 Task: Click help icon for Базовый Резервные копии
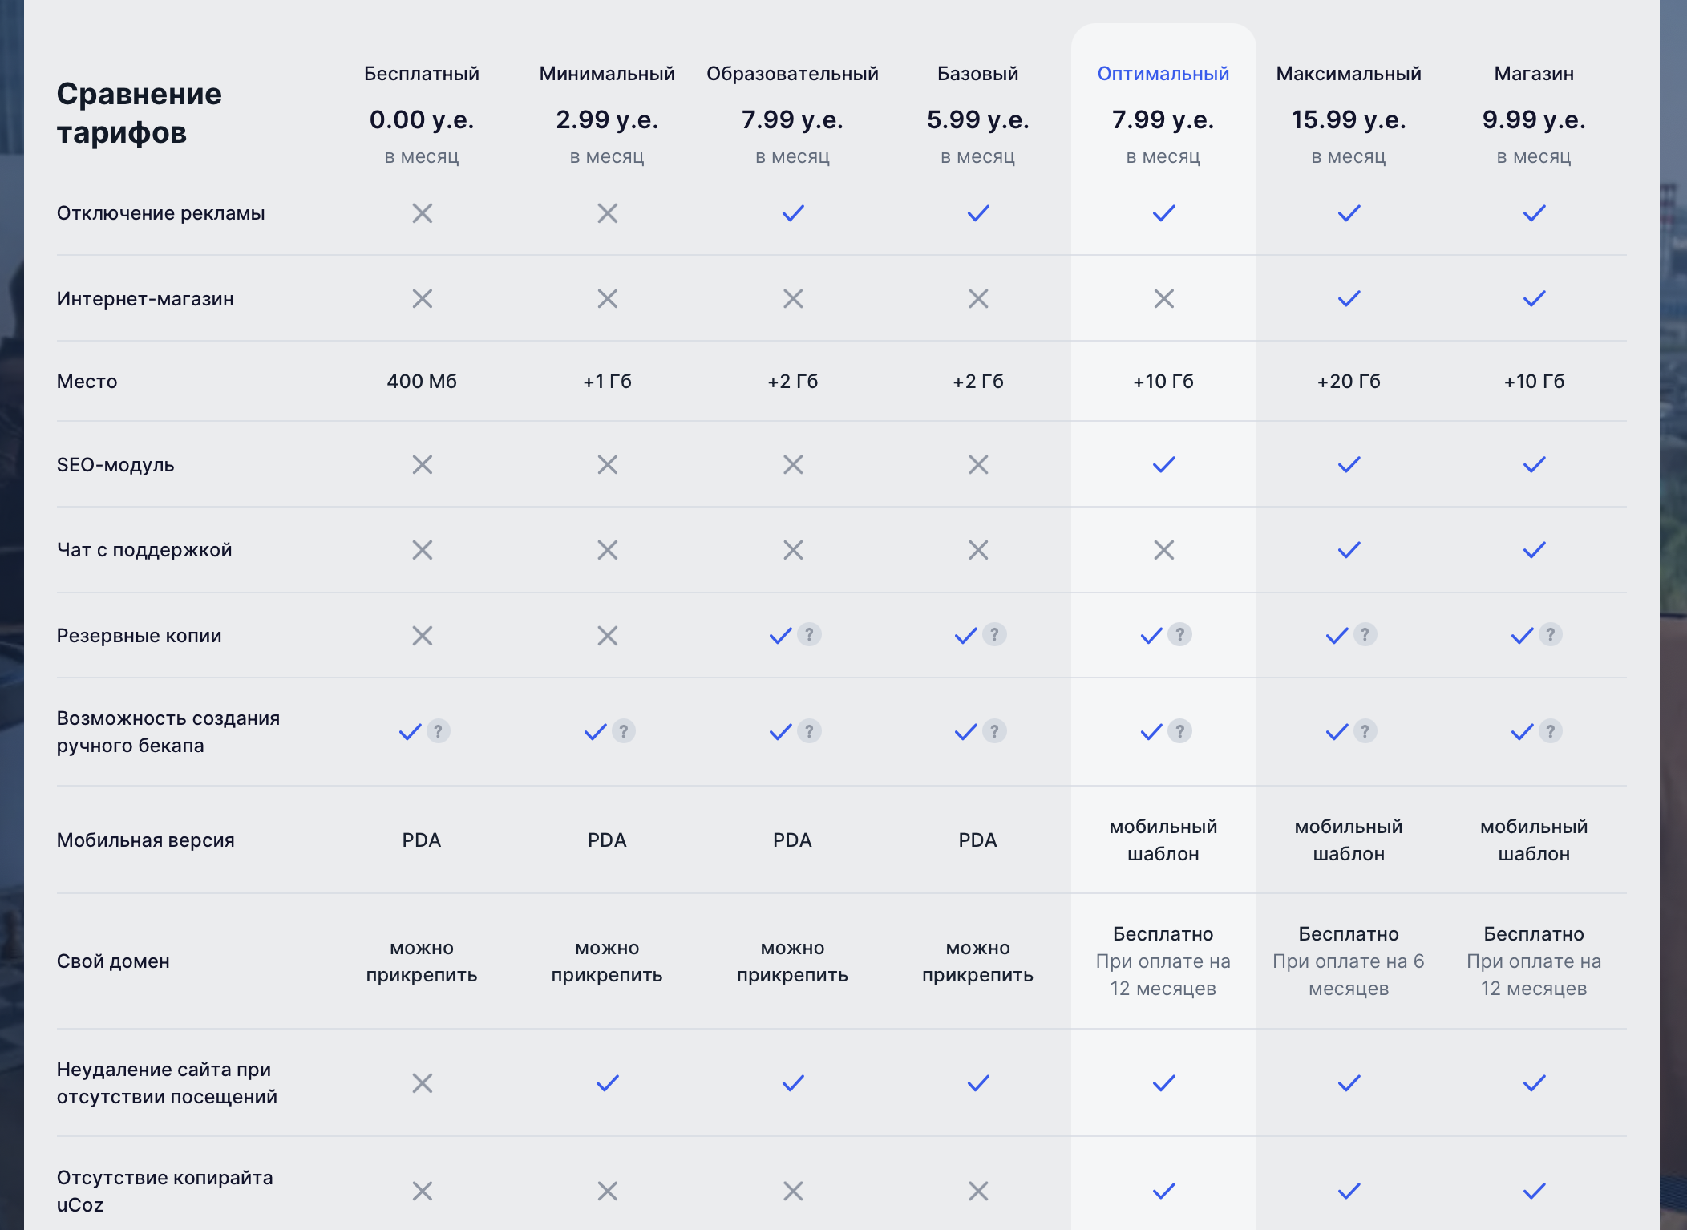point(994,635)
